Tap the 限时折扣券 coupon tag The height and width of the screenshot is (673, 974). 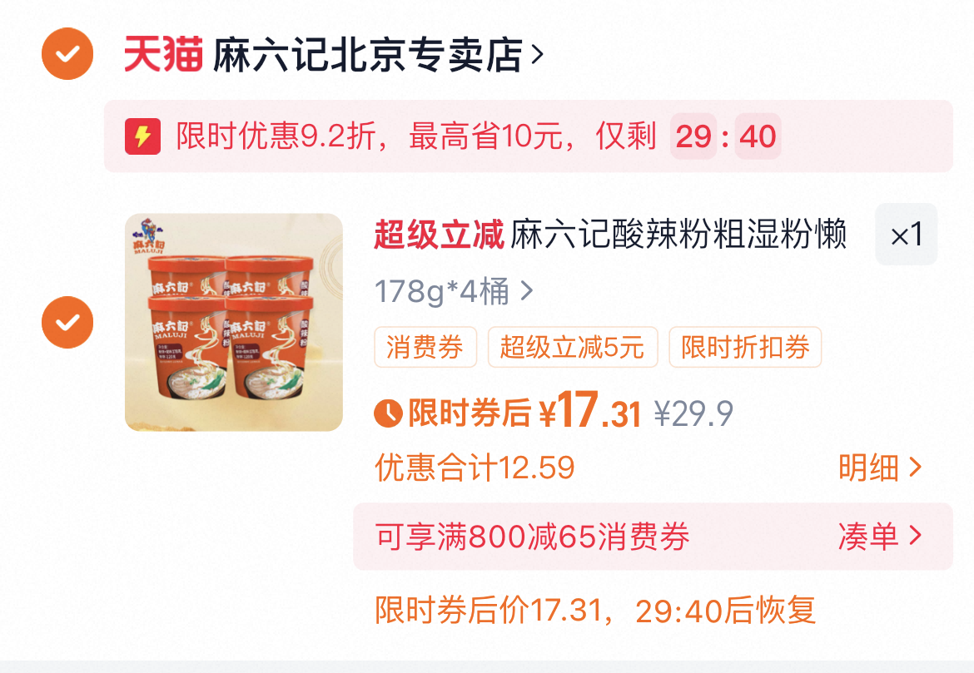[x=745, y=347]
